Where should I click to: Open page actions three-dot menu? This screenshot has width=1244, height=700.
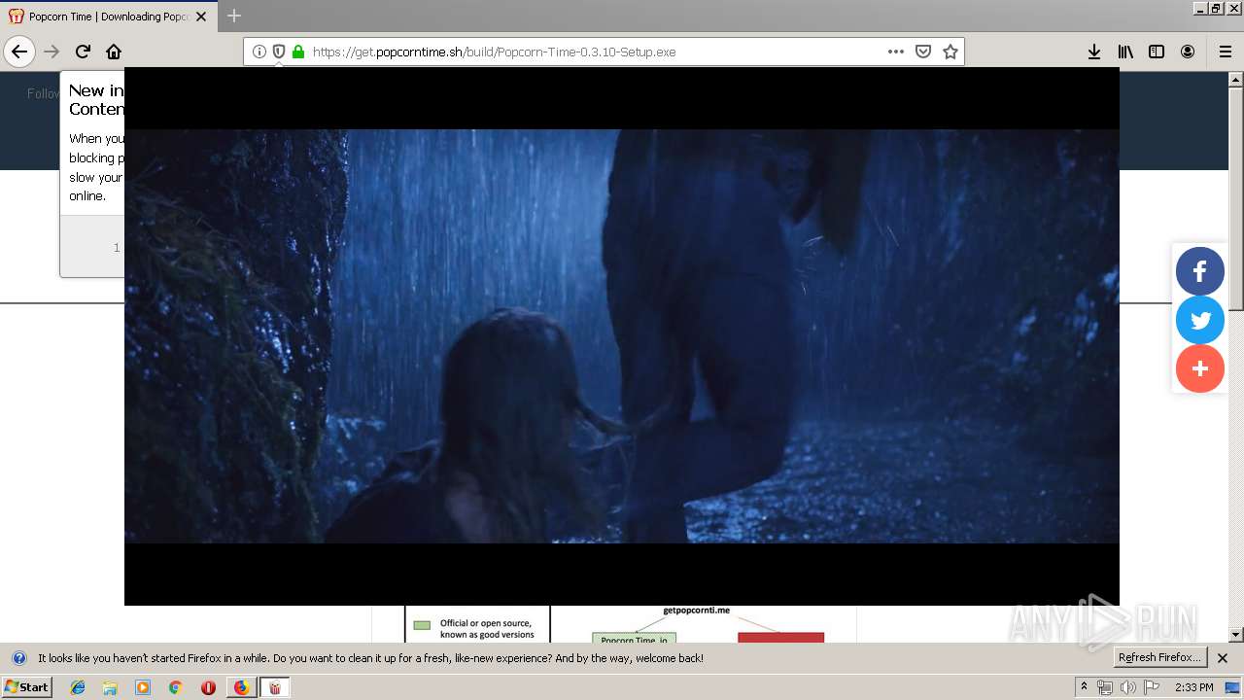tap(896, 52)
